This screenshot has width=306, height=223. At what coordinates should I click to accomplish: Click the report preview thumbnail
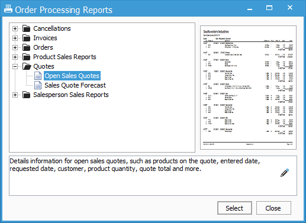pos(248,88)
